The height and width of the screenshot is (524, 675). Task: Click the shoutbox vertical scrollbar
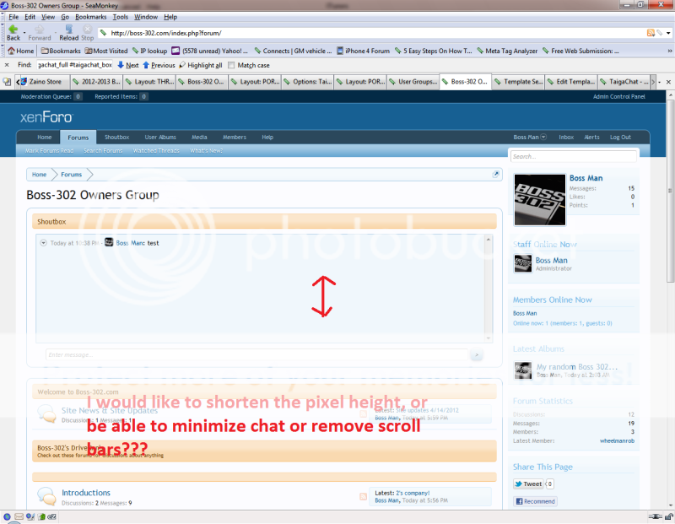[x=488, y=287]
